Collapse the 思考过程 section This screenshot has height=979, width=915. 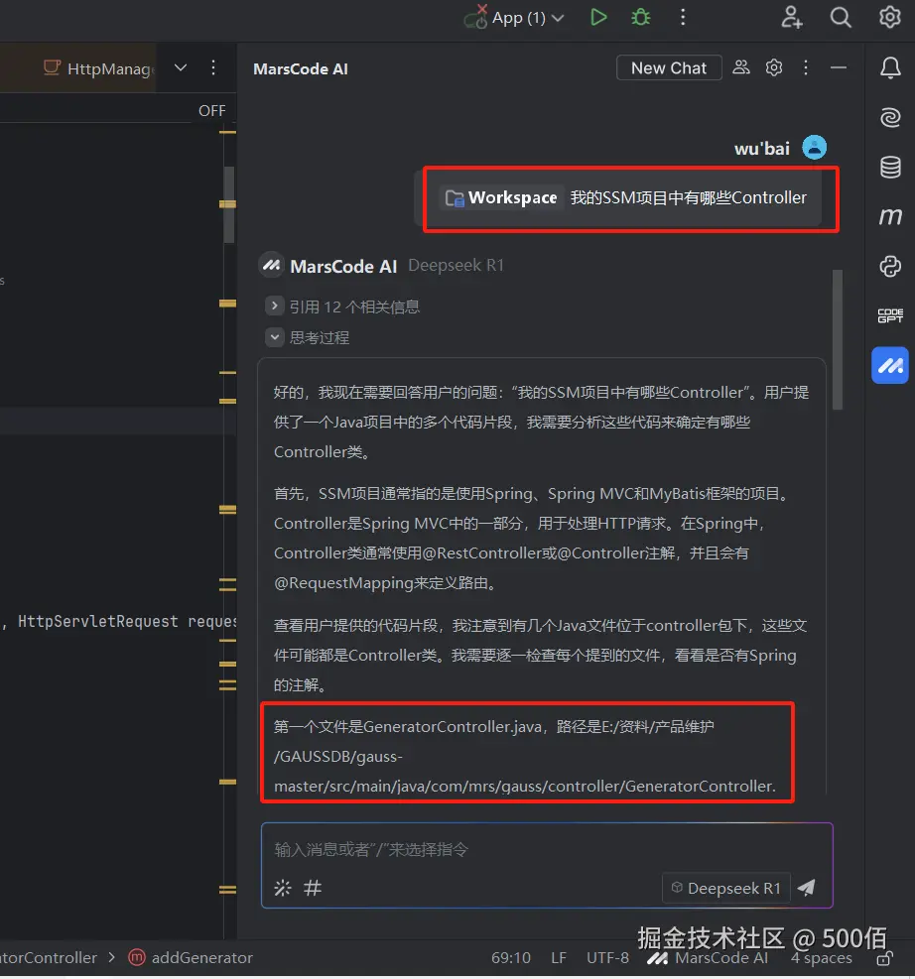click(275, 337)
